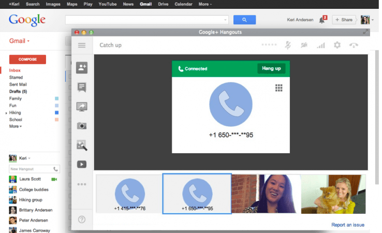The width and height of the screenshot is (382, 233).
Task: Click the invite people icon
Action: 82,67
